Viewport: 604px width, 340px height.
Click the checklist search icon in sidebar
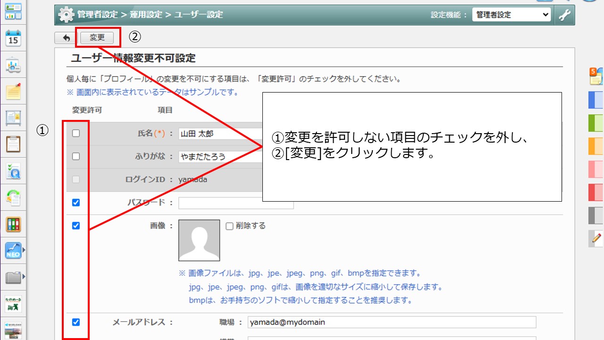pyautogui.click(x=13, y=171)
